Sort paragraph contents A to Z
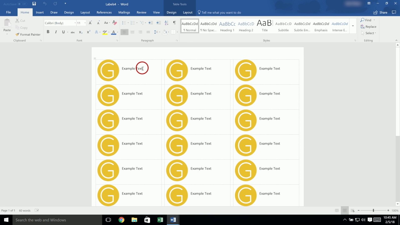This screenshot has height=225, width=400. [166, 23]
